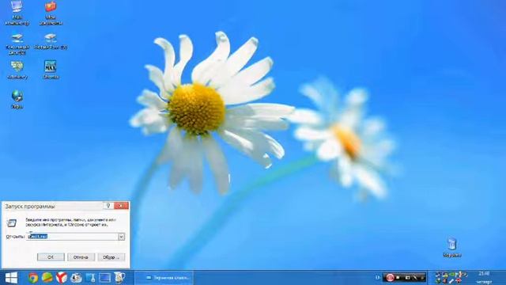
Task: Click the help question-mark button in Run dialog
Action: [108, 206]
